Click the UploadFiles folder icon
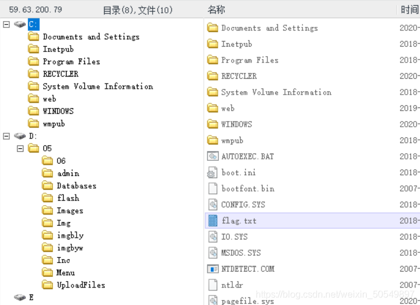Image resolution: width=420 pixels, height=305 pixels. tap(47, 285)
